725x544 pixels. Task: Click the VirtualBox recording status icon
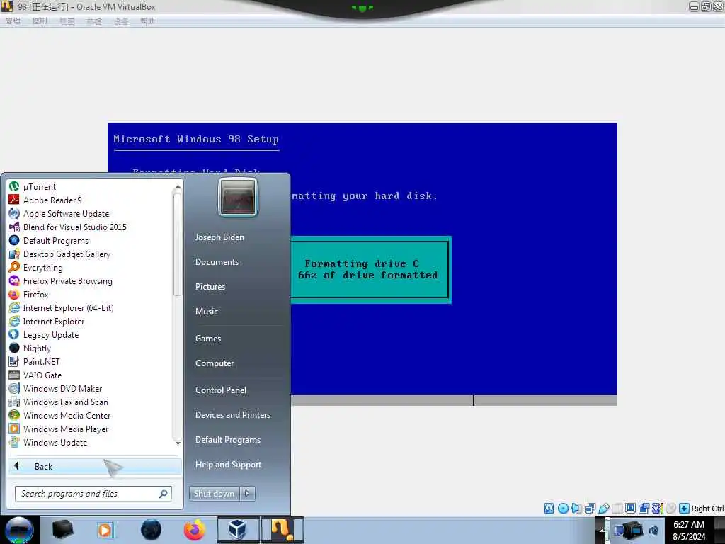644,509
